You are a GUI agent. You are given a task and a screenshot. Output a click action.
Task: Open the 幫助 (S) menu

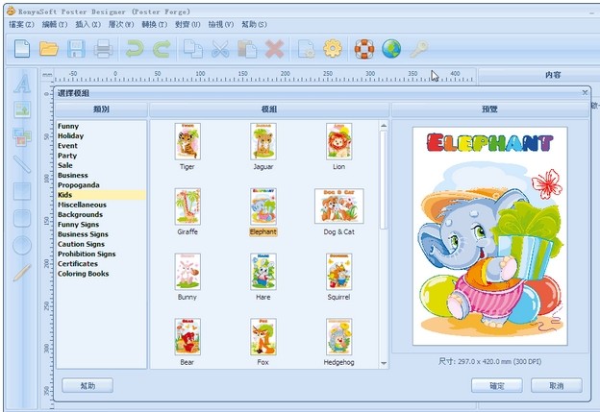click(254, 24)
